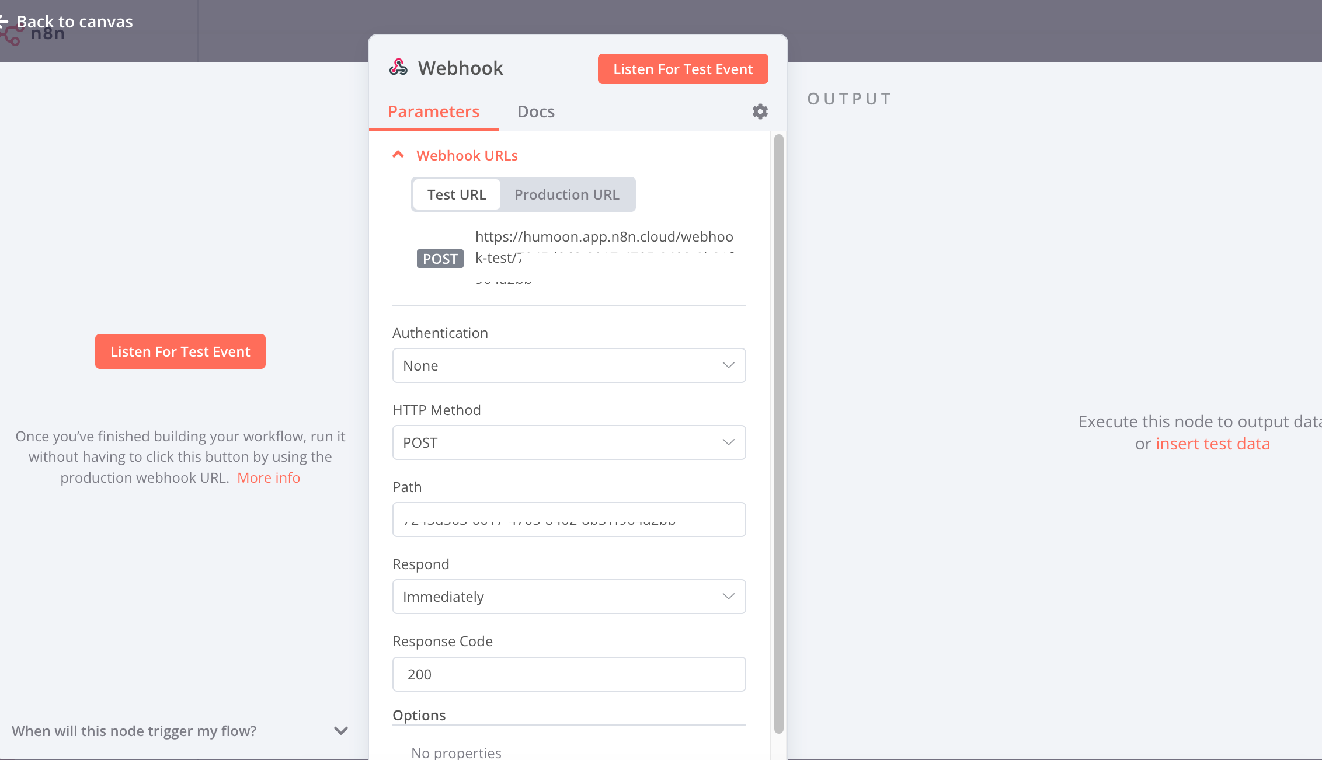Open the Respond dropdown

(x=569, y=597)
